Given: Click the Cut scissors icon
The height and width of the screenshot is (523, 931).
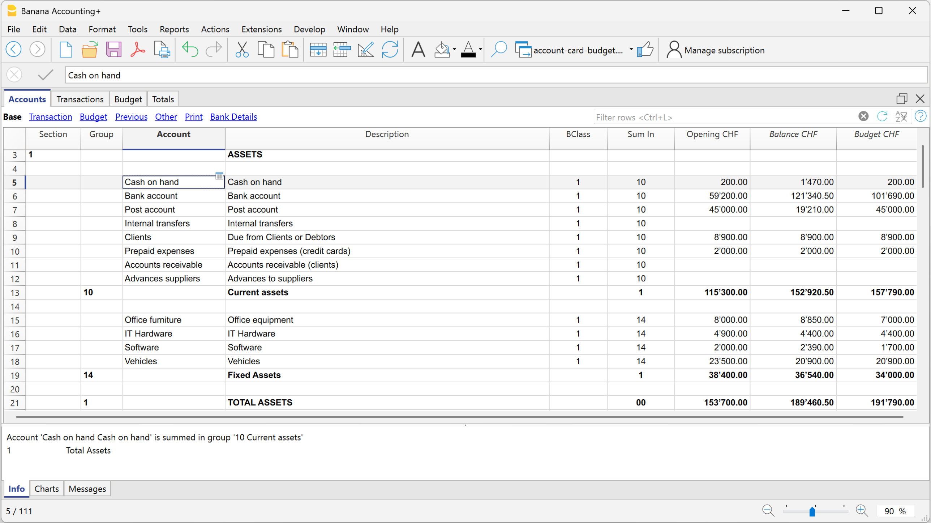Looking at the screenshot, I should coord(242,50).
